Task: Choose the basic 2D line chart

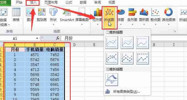Action: [x=112, y=43]
